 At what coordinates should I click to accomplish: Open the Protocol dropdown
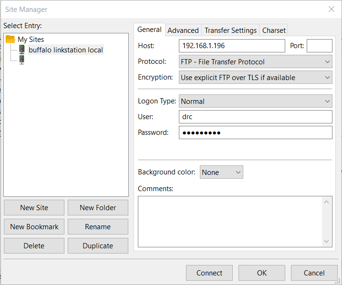255,61
